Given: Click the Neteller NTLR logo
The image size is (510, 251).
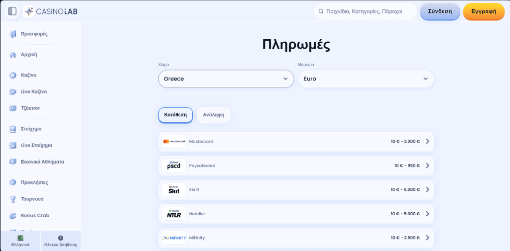Looking at the screenshot, I should 174,214.
